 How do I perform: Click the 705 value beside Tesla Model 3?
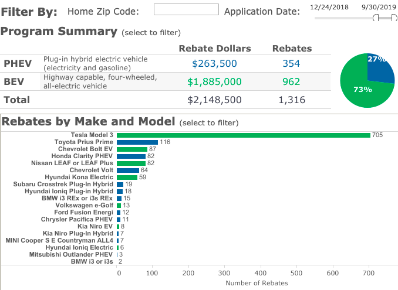click(x=377, y=135)
